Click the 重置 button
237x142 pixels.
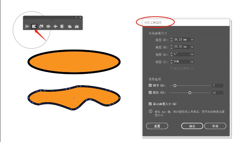pyautogui.click(x=157, y=126)
